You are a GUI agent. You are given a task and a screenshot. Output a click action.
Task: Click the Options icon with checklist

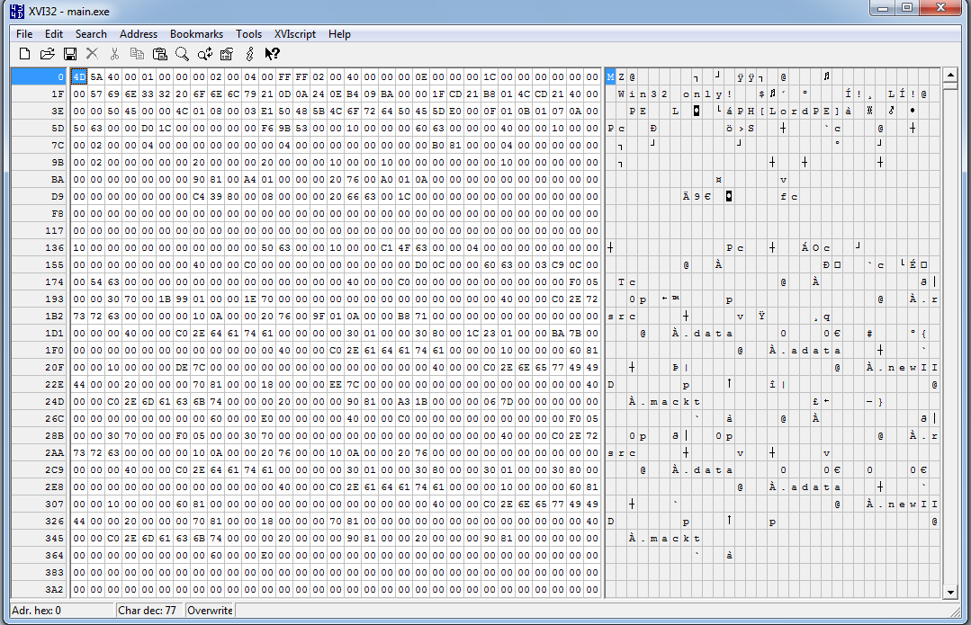[x=228, y=54]
